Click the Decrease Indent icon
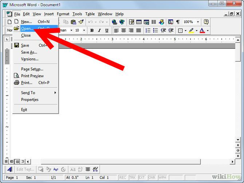 click(163, 30)
